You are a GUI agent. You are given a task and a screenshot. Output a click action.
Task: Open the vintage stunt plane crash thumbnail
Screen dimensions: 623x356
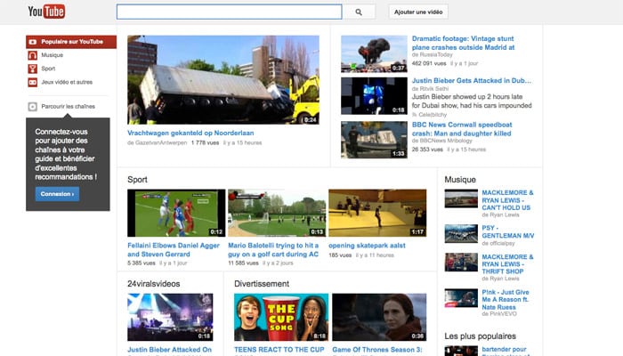pyautogui.click(x=374, y=53)
